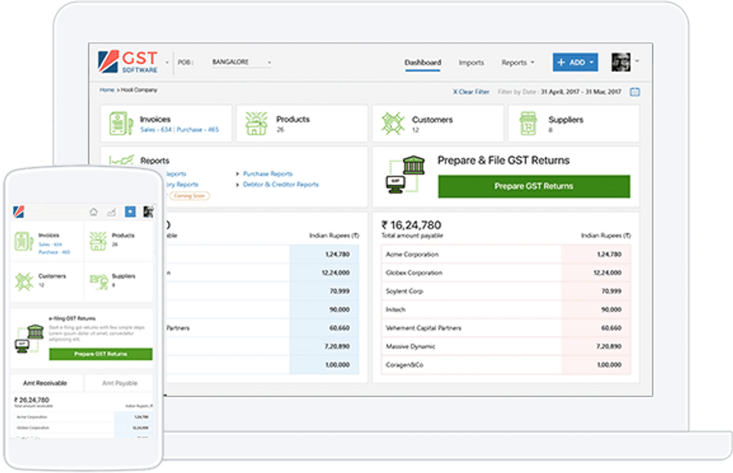
Task: Click the GST returns bank illustration on laptop
Action: tap(405, 174)
